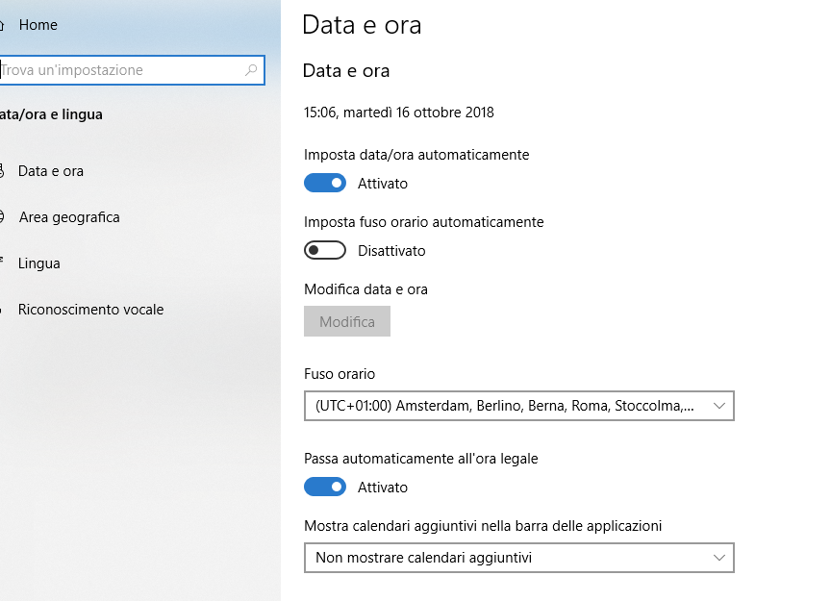Click the search magnifier icon

(x=251, y=70)
